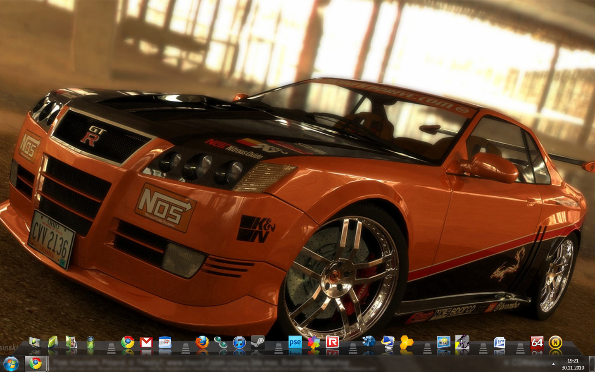This screenshot has width=595, height=372.
Task: Click the Show Desktop button
Action: (x=592, y=364)
